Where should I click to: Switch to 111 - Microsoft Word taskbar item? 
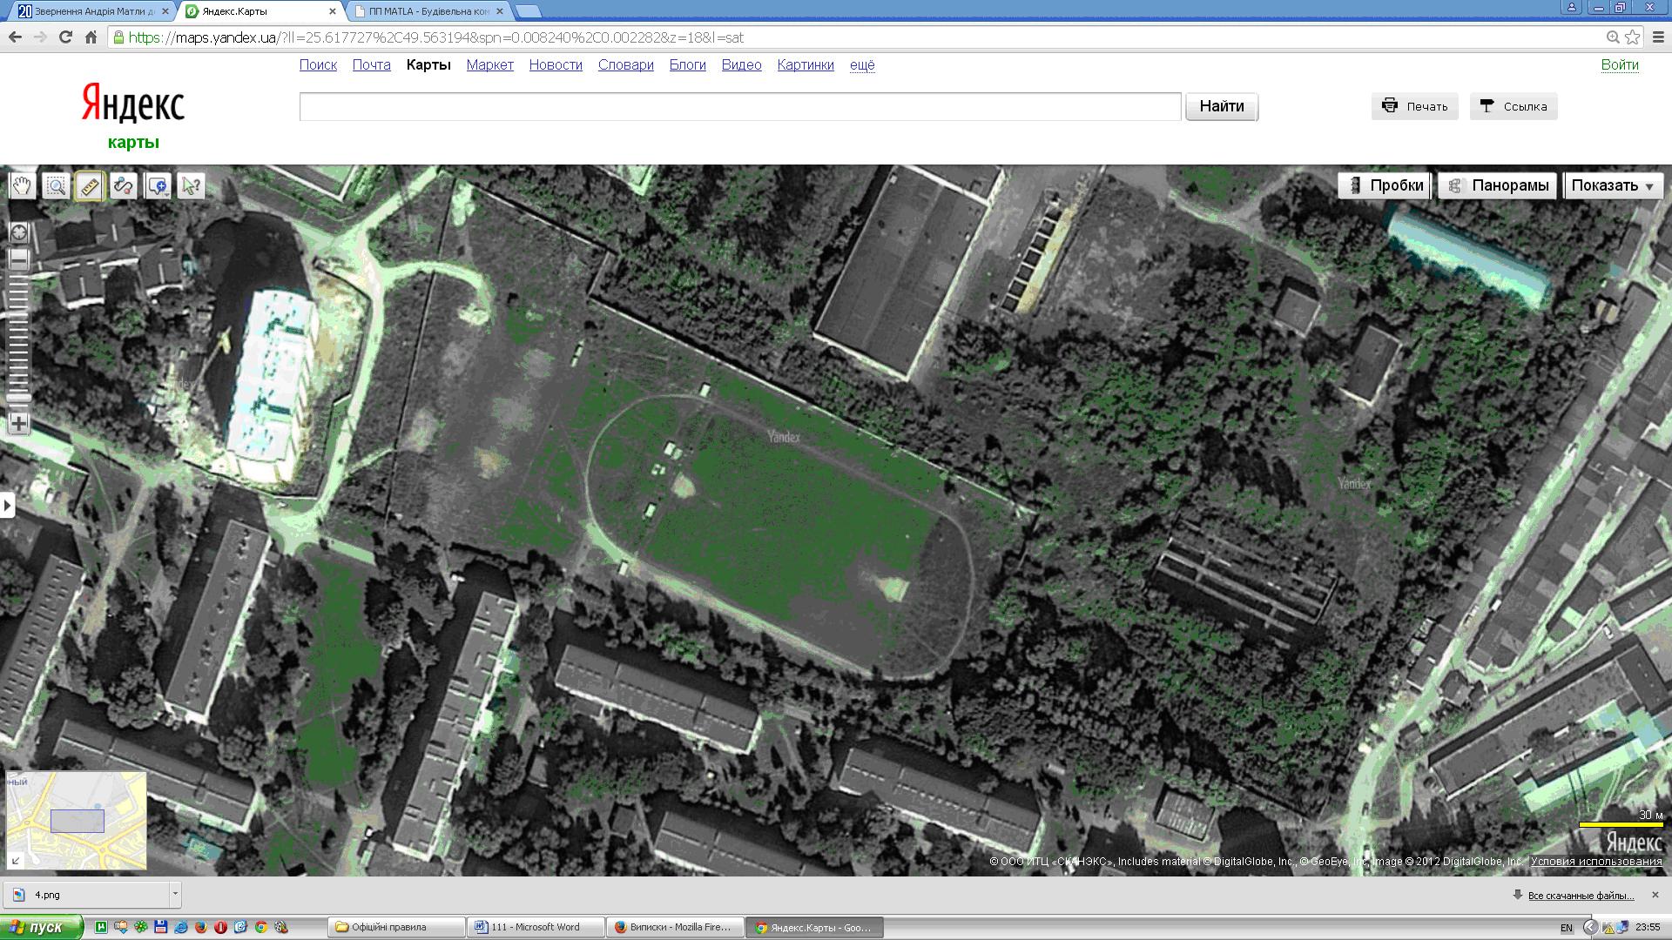point(536,927)
